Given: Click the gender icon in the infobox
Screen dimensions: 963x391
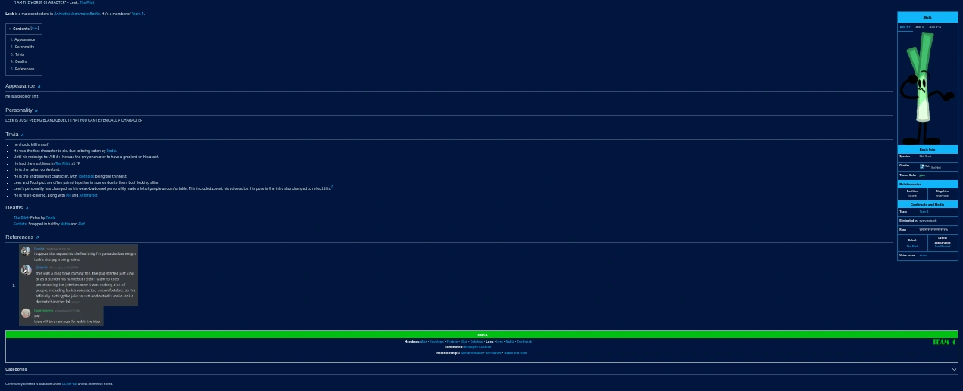Looking at the screenshot, I should pos(922,166).
